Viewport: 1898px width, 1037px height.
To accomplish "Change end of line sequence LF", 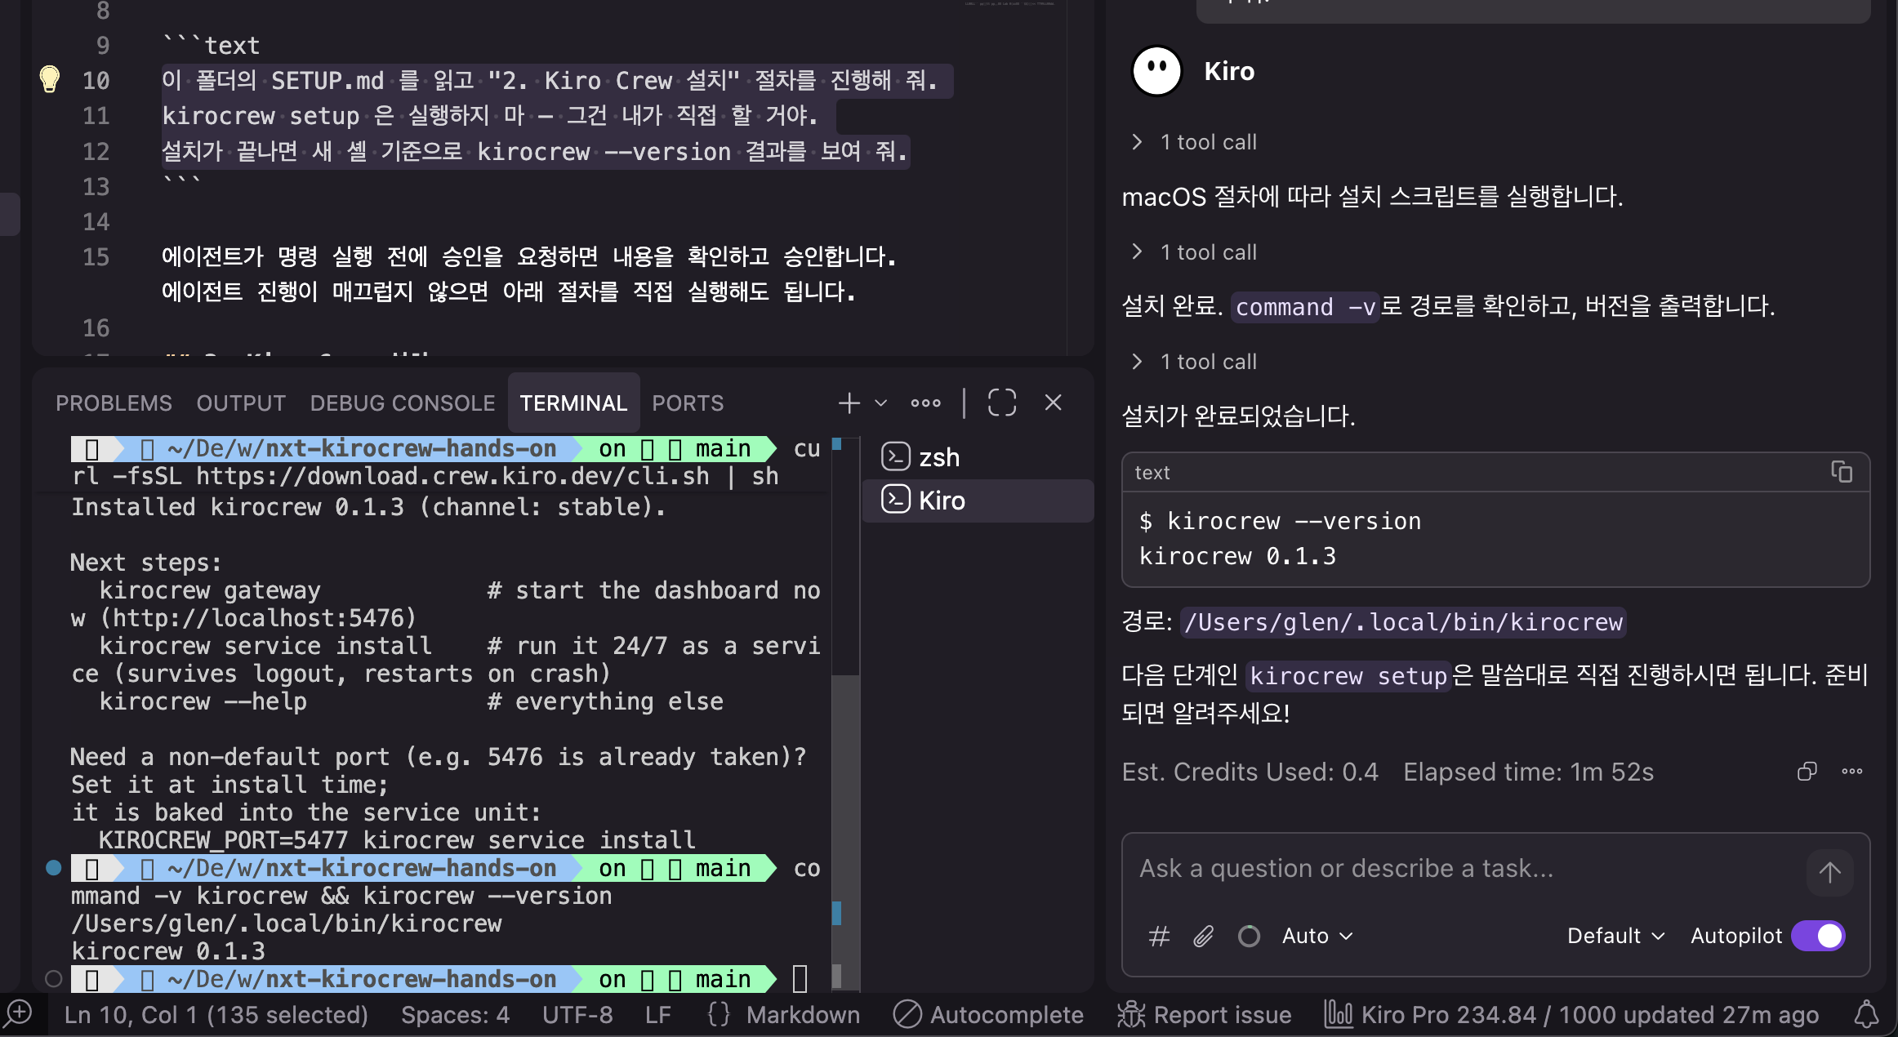I will tap(658, 1015).
